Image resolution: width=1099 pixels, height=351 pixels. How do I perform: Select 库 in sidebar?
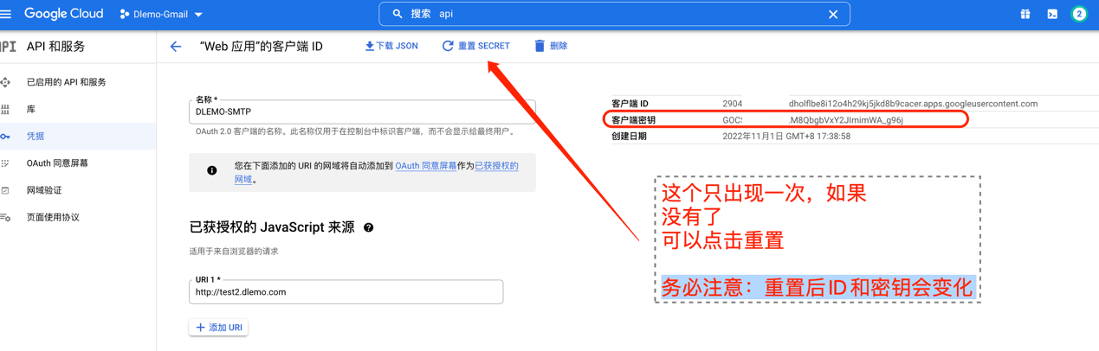[31, 109]
